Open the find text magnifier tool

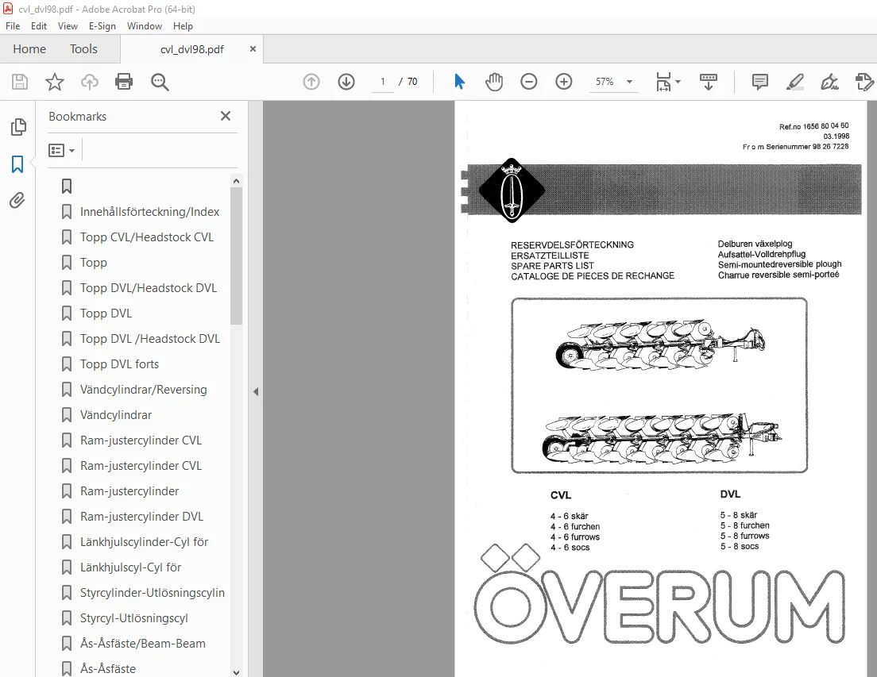click(x=160, y=82)
